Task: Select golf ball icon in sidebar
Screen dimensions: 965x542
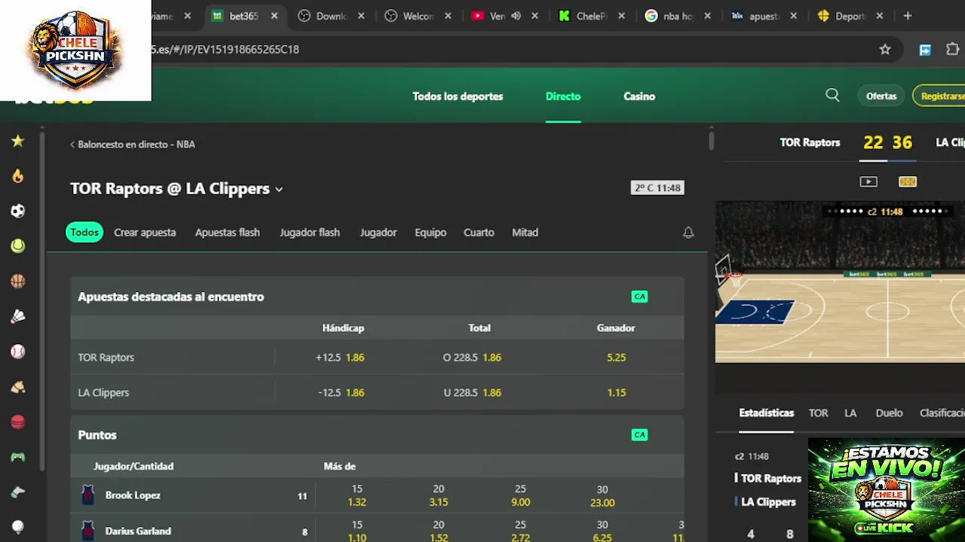Action: click(18, 527)
